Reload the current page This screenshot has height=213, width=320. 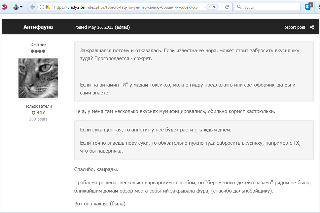(x=227, y=7)
